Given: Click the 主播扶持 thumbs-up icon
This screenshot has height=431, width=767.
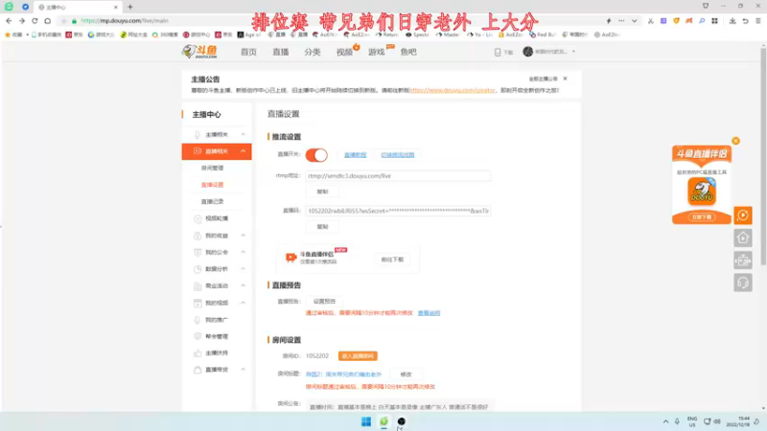Looking at the screenshot, I should [x=198, y=352].
